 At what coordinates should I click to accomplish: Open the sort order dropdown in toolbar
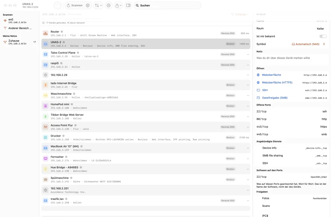click(98, 6)
